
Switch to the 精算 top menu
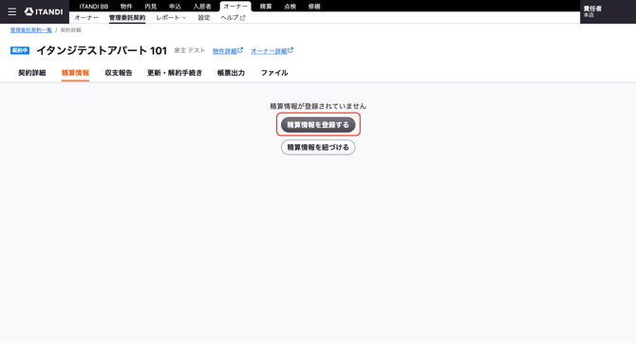pos(266,7)
